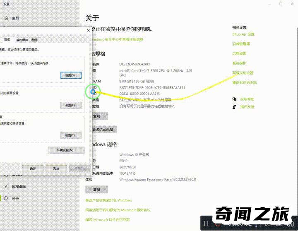
Task: Open the Microsoft 服务协议 link
Action: click(x=118, y=210)
